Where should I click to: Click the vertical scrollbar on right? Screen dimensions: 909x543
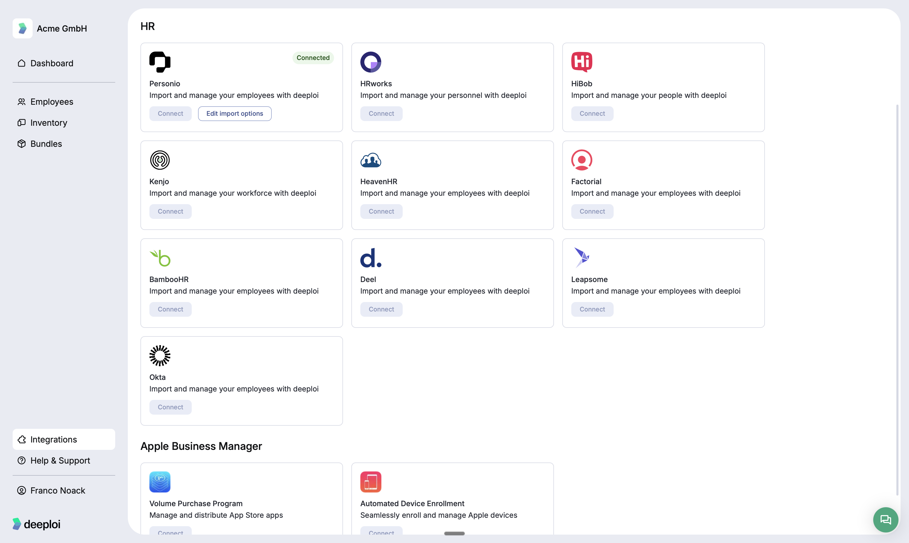point(897,300)
